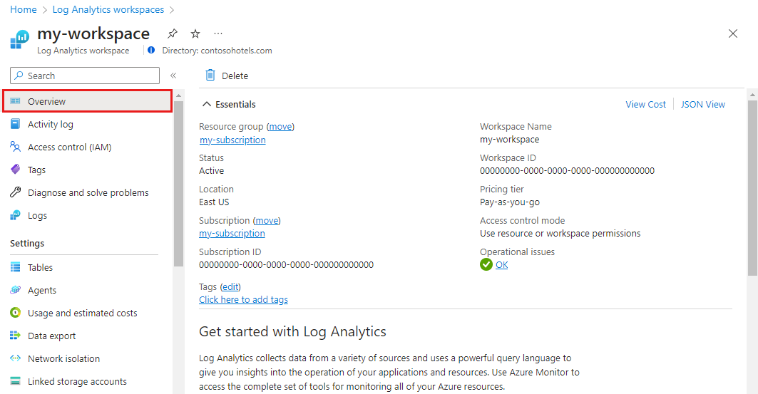
Task: Open Usage and estimated costs
Action: coord(83,313)
